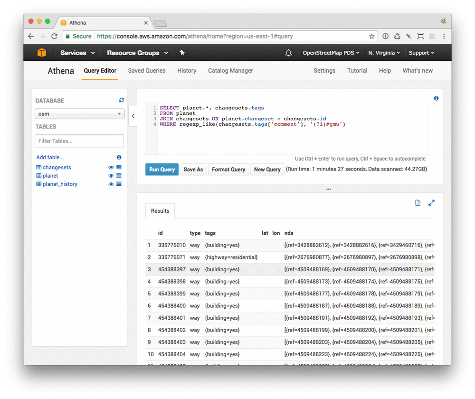Image resolution: width=475 pixels, height=399 pixels.
Task: Open the notifications bell
Action: [288, 53]
